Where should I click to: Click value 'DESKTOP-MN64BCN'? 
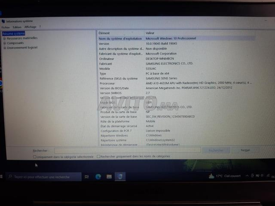pyautogui.click(x=160, y=58)
